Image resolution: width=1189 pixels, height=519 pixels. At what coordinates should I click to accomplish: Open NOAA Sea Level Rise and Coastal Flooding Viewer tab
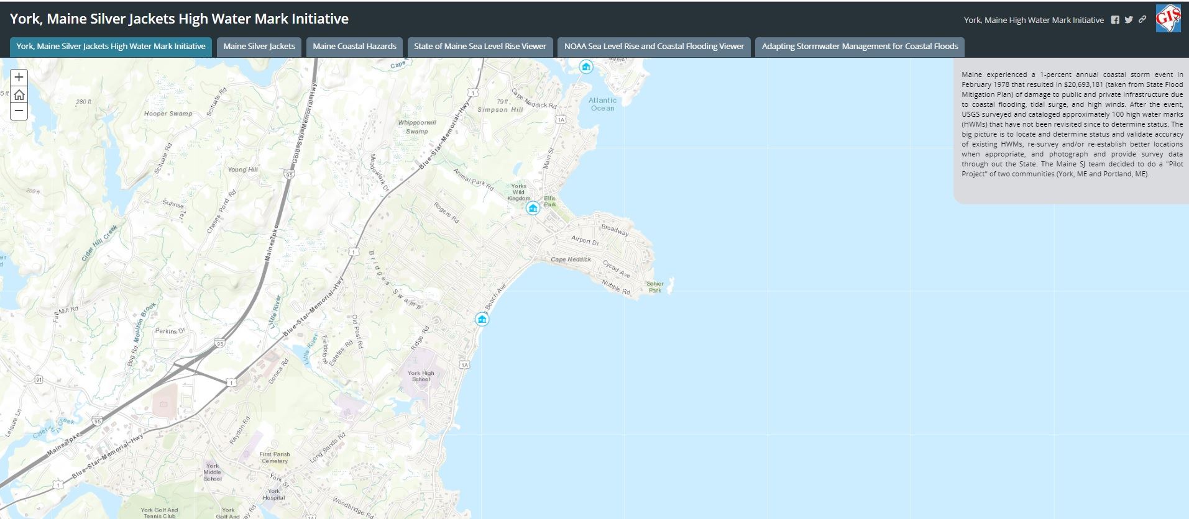click(x=654, y=47)
